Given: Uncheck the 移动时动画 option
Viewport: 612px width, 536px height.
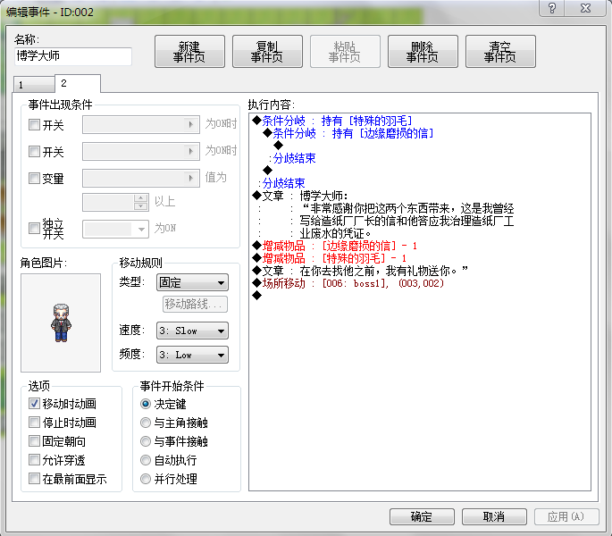Looking at the screenshot, I should point(34,403).
